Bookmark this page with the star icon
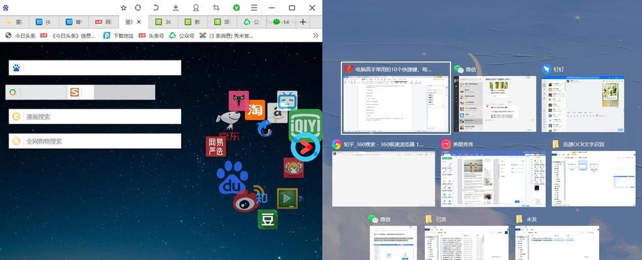This screenshot has height=260, width=642. click(123, 8)
